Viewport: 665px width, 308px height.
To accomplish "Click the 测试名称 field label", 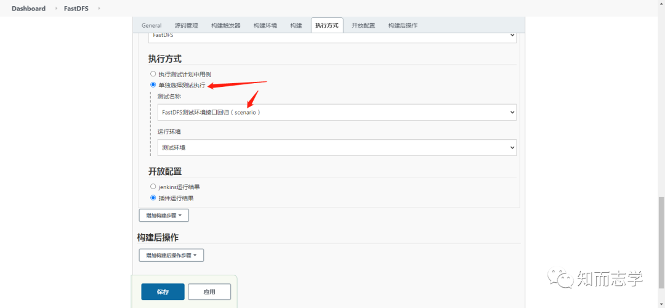I will (169, 96).
